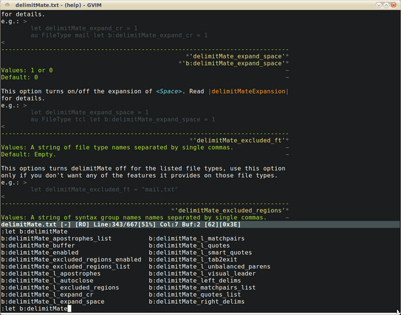Click the au FileType tcl example line
Screen dimensions: 401x315
pos(122,119)
